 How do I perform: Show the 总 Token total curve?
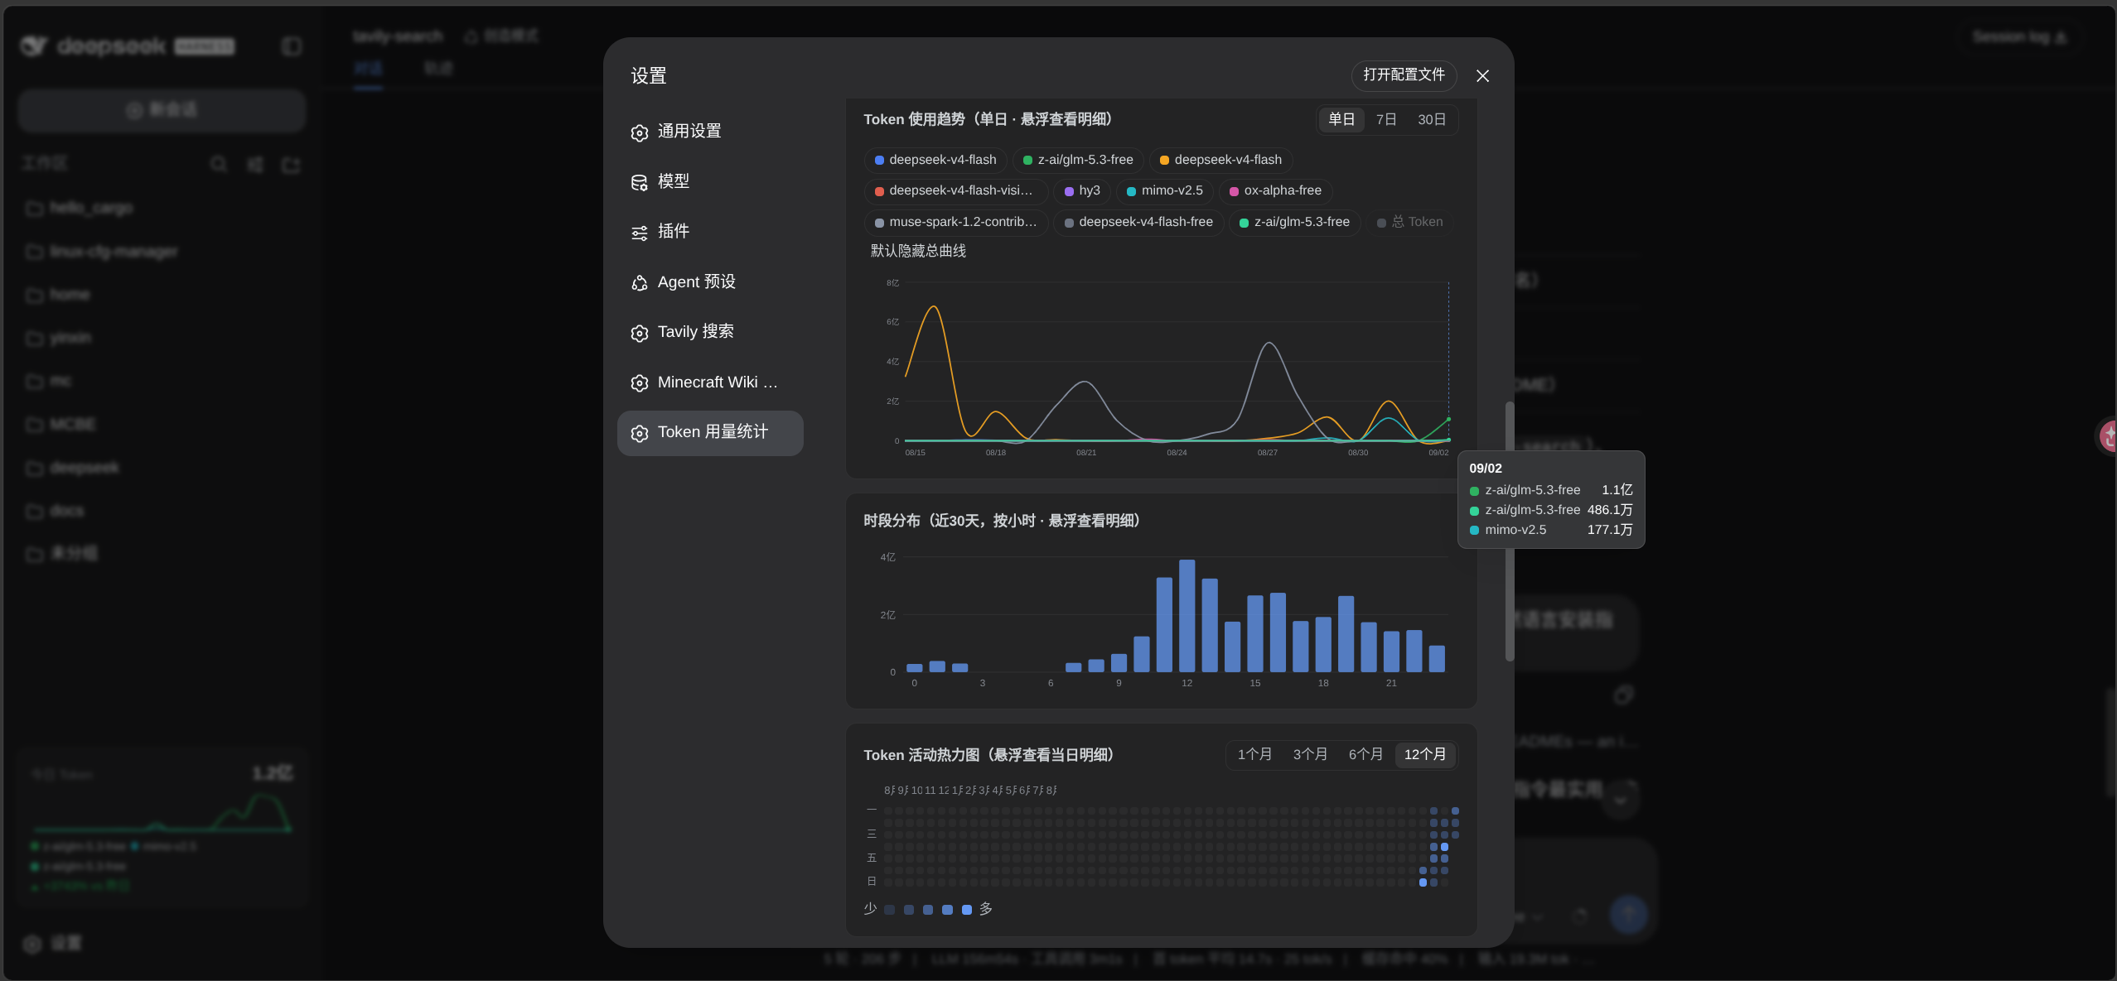(1409, 222)
